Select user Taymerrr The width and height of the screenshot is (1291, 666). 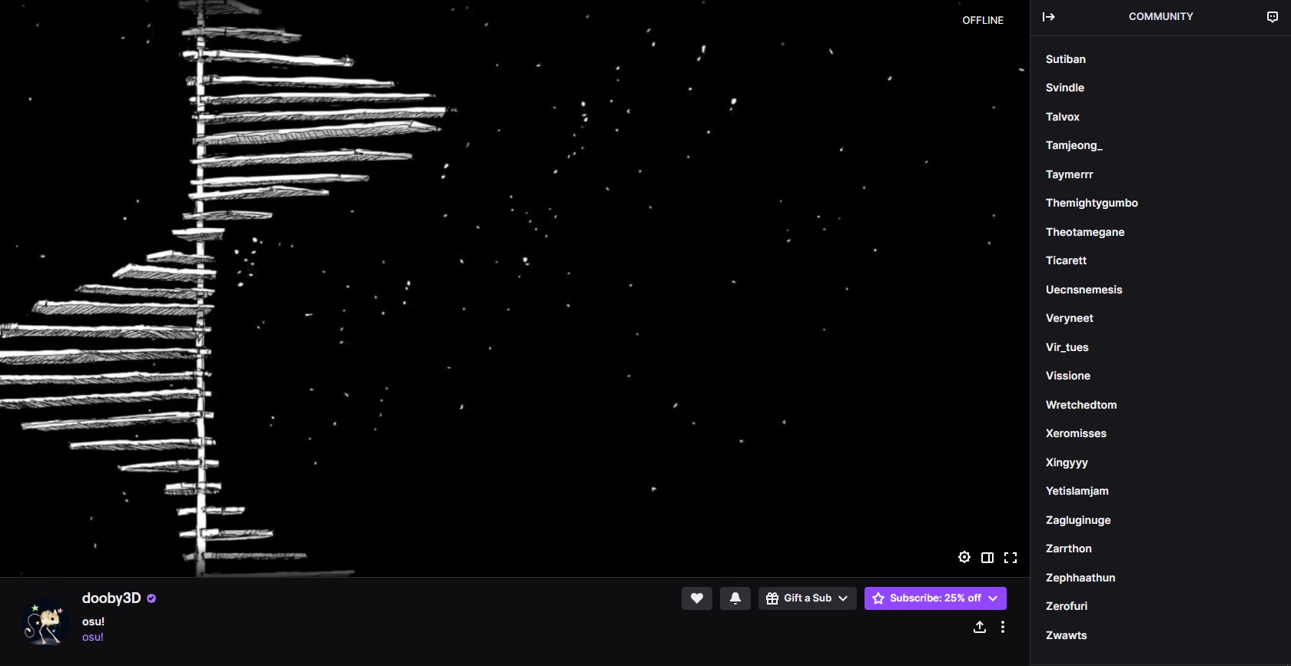point(1069,174)
